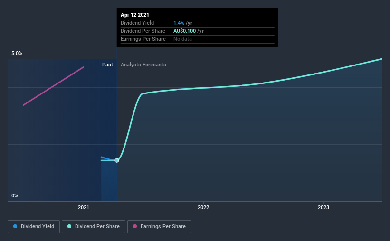Click the 2023 x-axis label
Screen dimensions: 390x241
pyautogui.click(x=323, y=207)
